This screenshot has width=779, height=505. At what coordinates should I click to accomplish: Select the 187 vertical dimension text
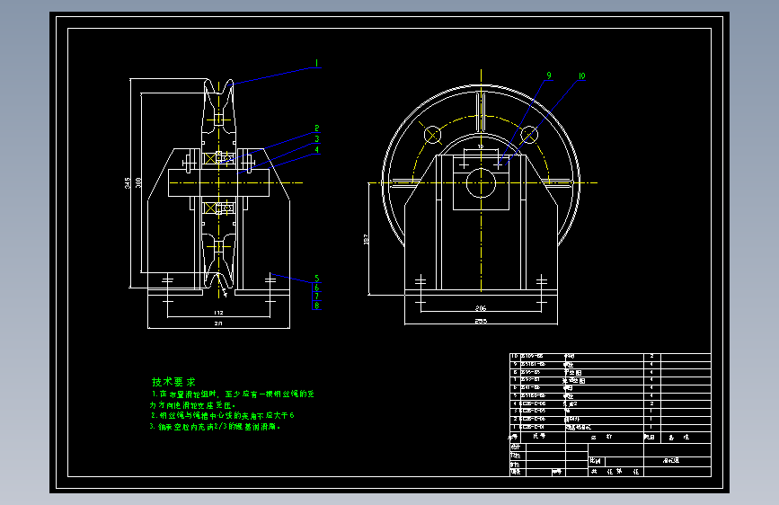[x=367, y=240]
